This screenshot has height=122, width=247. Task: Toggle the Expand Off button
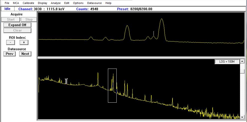coord(17,25)
